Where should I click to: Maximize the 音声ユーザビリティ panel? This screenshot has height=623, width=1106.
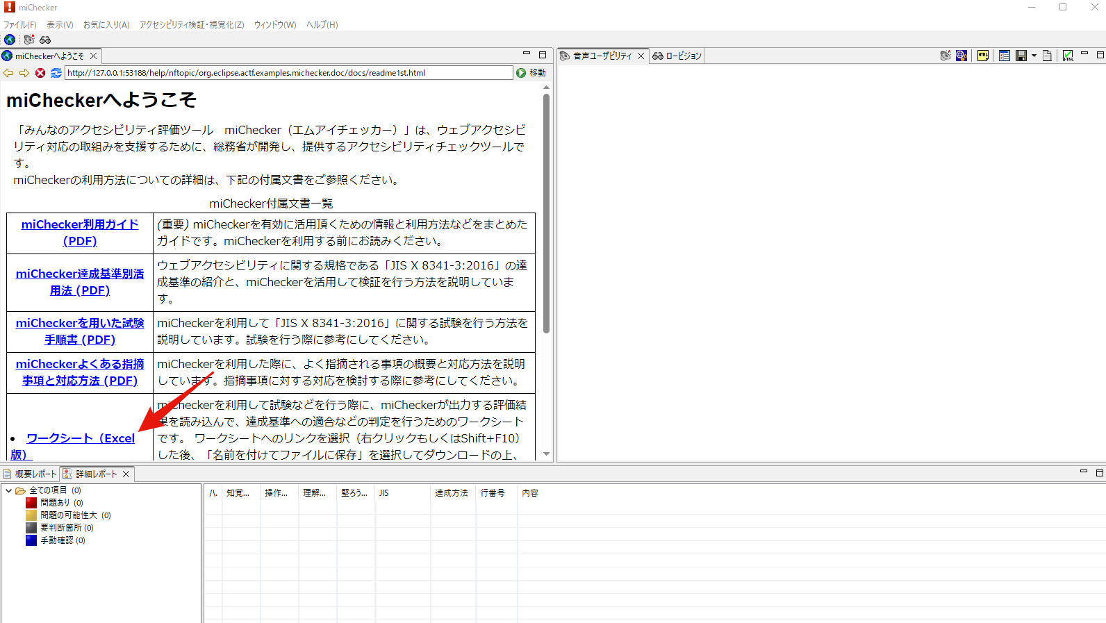[1100, 54]
